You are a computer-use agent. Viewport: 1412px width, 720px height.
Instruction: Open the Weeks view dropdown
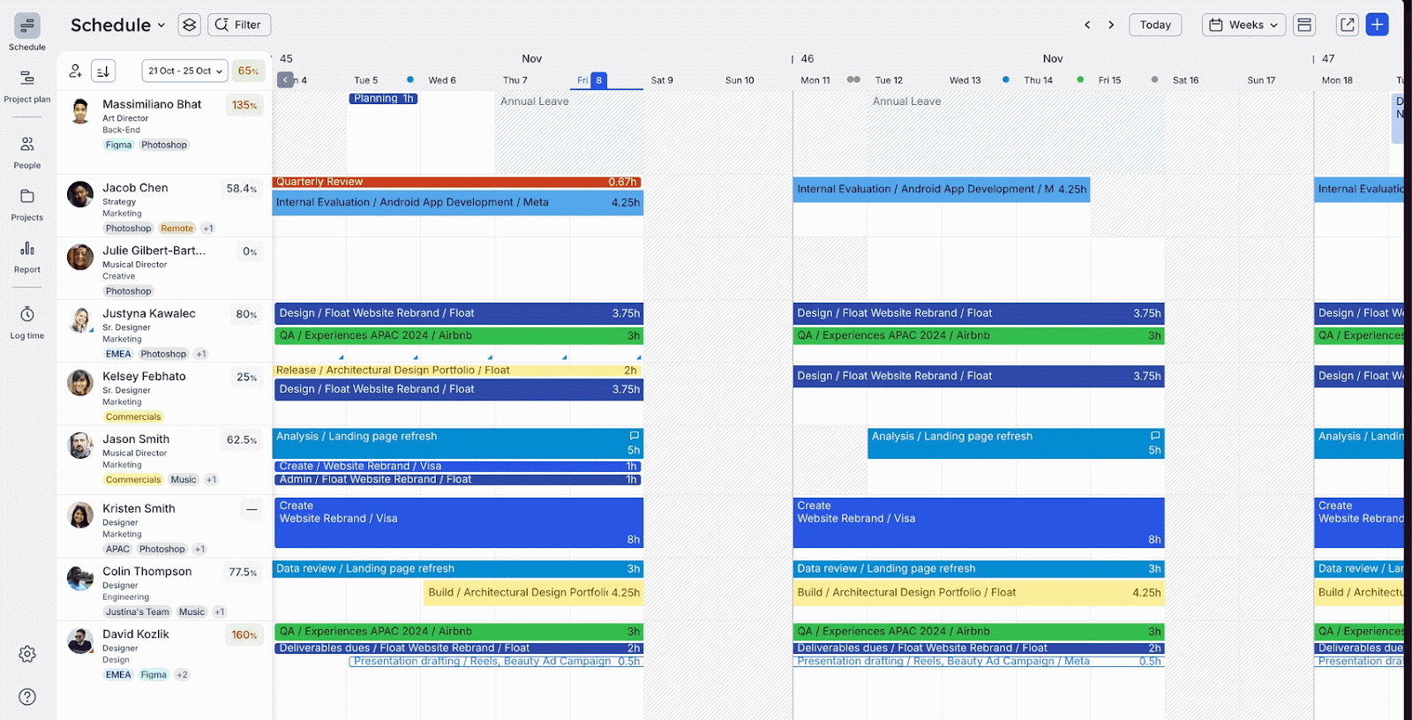click(1245, 25)
